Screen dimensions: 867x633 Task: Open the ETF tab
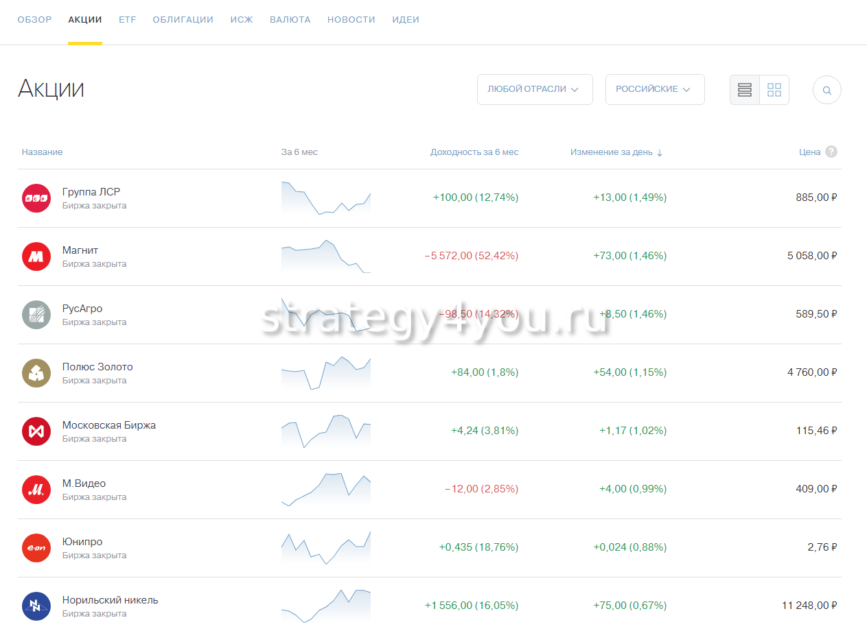pos(127,20)
